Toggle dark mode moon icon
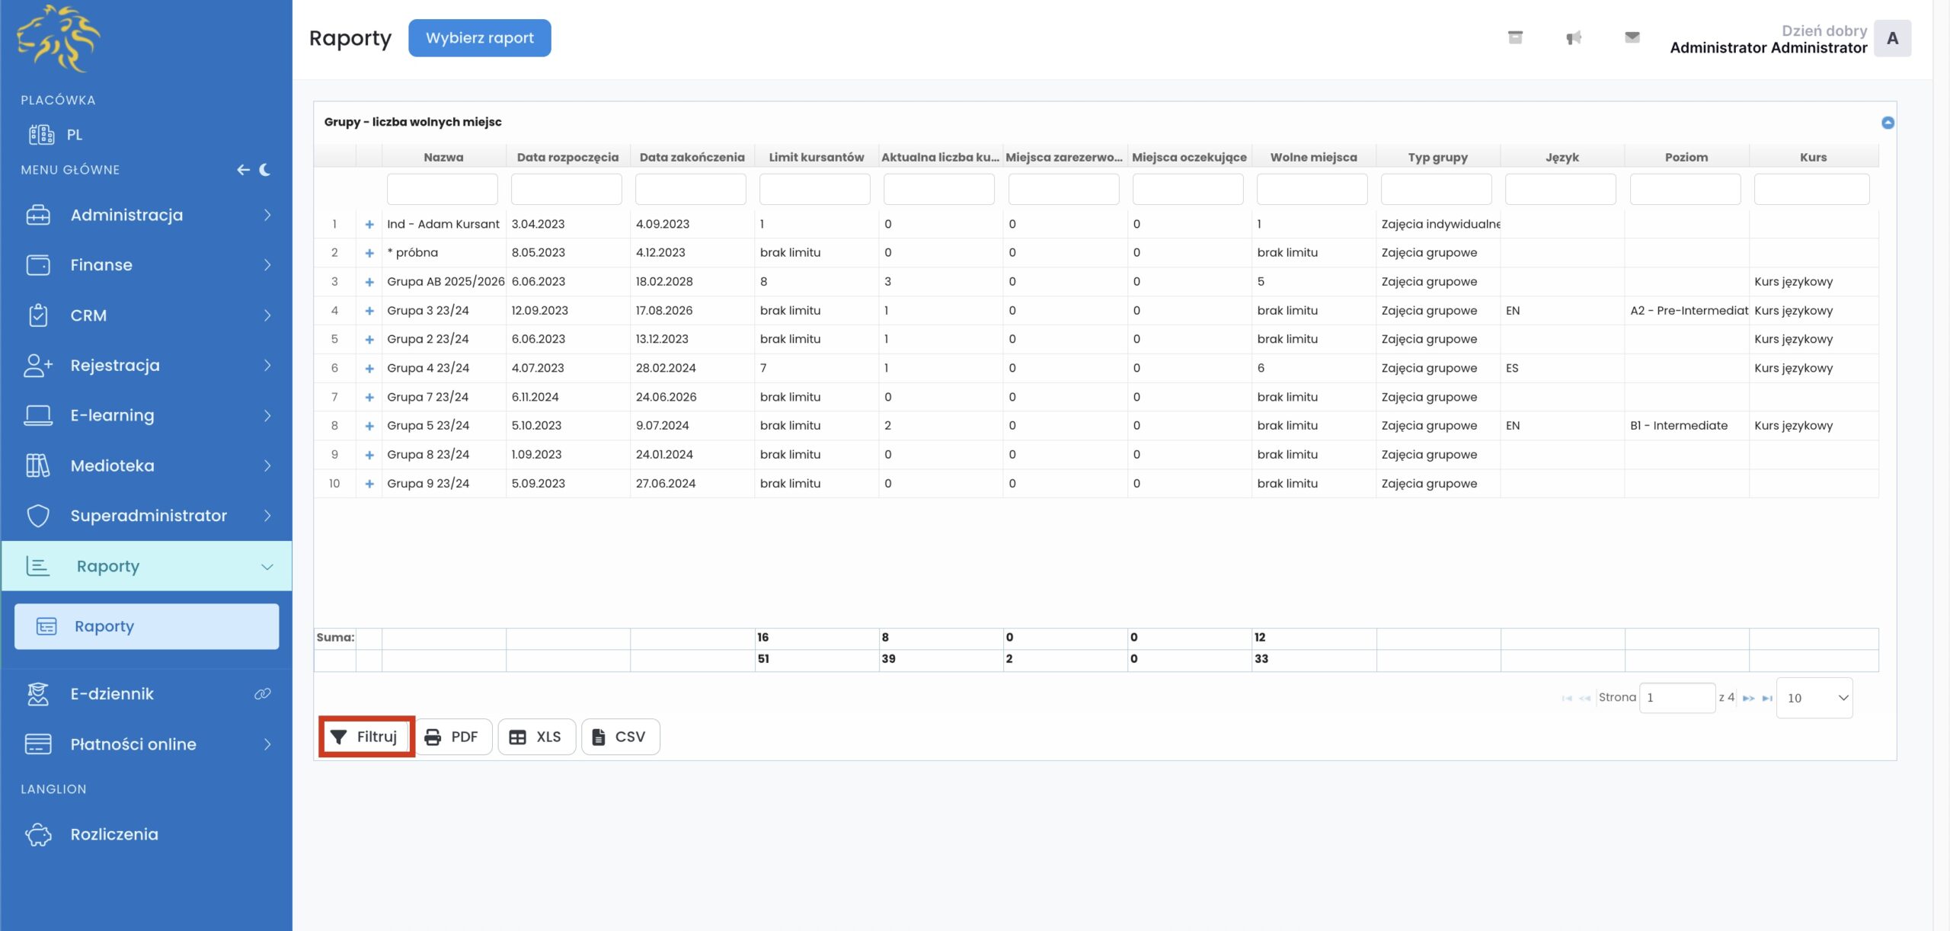This screenshot has height=931, width=1950. pos(265,170)
